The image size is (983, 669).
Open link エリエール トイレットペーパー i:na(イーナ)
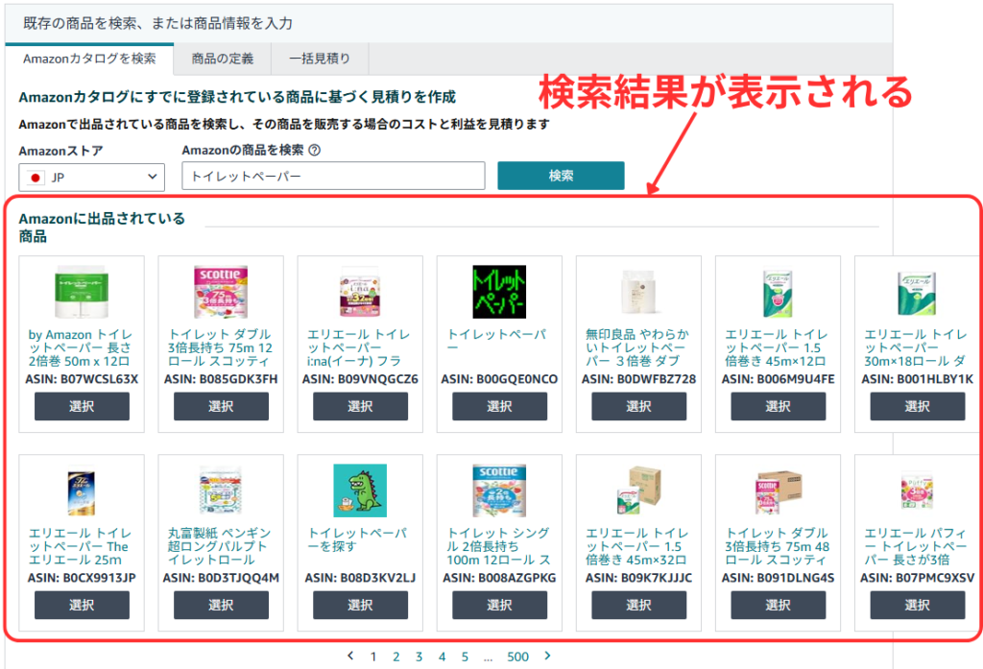point(359,348)
